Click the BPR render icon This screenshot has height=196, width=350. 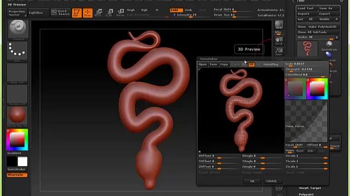tap(279, 24)
